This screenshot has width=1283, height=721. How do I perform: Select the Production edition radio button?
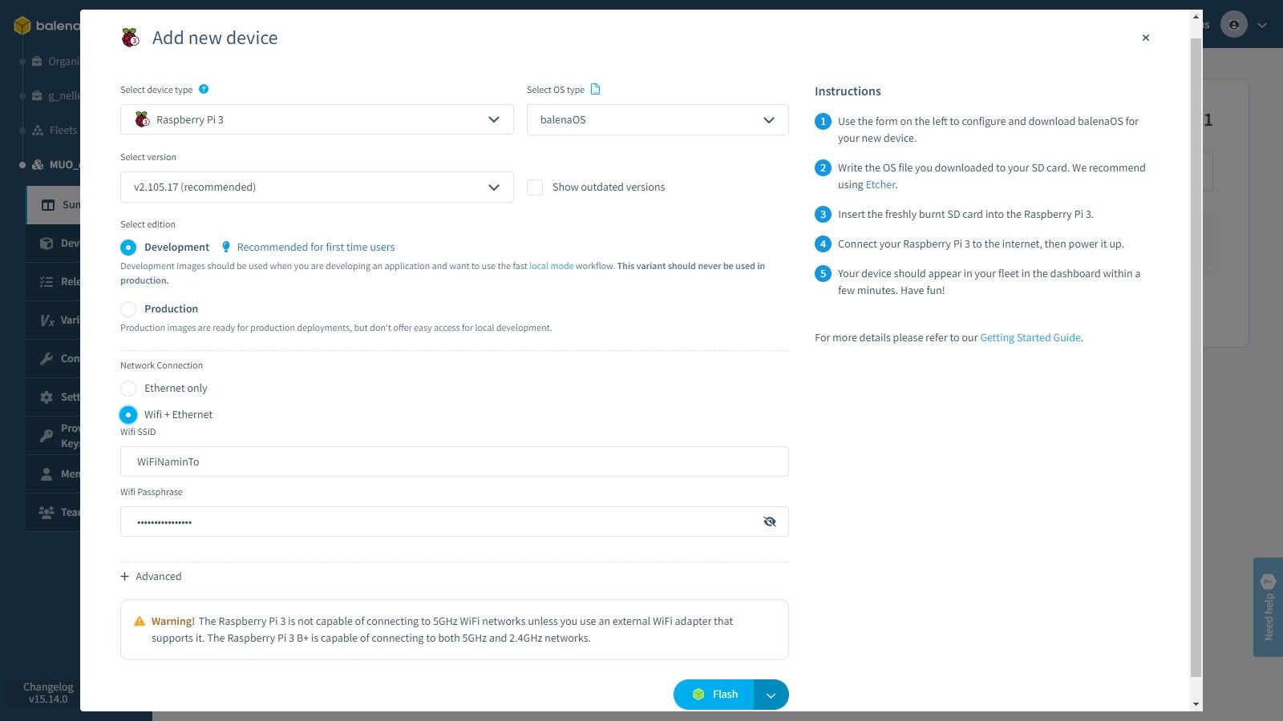pos(128,309)
